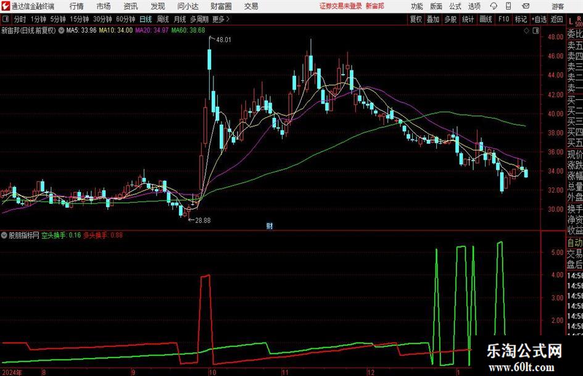Switch to the 月线 monthly tab
This screenshot has width=583, height=376.
(180, 19)
